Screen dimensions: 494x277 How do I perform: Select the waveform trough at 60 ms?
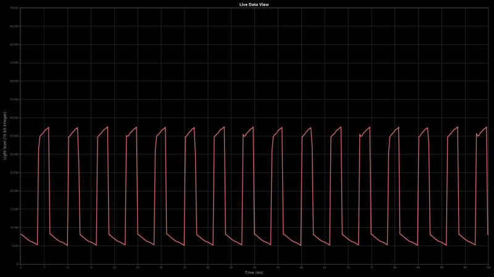click(301, 246)
